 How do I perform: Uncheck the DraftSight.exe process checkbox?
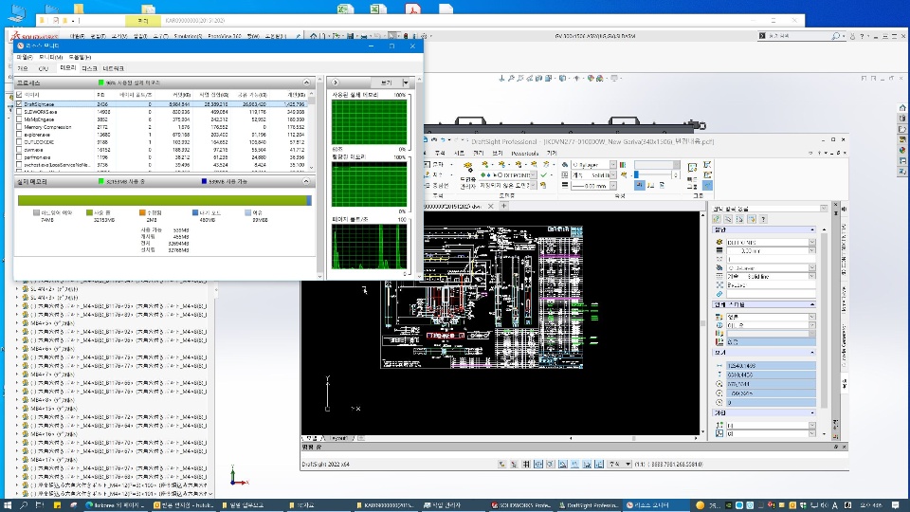pyautogui.click(x=20, y=103)
